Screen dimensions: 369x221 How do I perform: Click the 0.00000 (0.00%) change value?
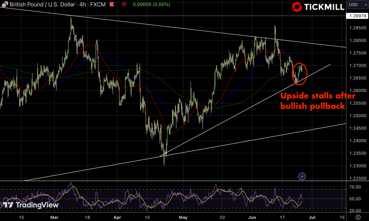tap(151, 5)
